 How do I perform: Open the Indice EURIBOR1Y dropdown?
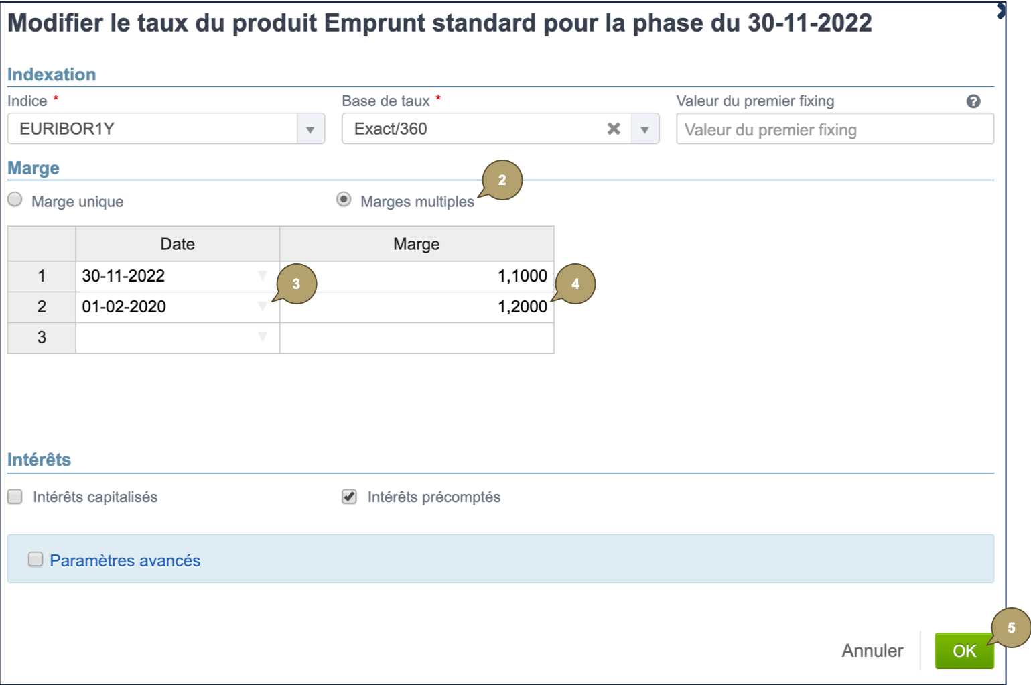click(x=310, y=129)
